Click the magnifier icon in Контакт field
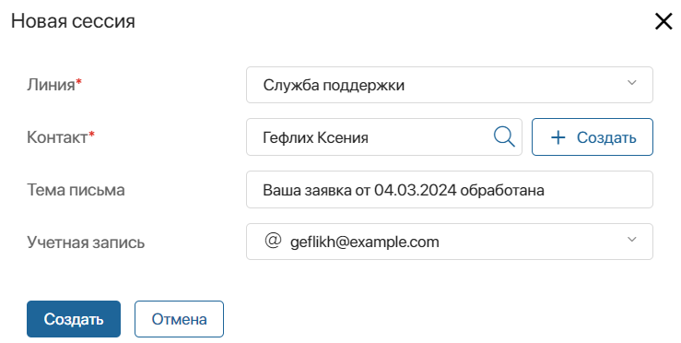The image size is (681, 343). 504,137
